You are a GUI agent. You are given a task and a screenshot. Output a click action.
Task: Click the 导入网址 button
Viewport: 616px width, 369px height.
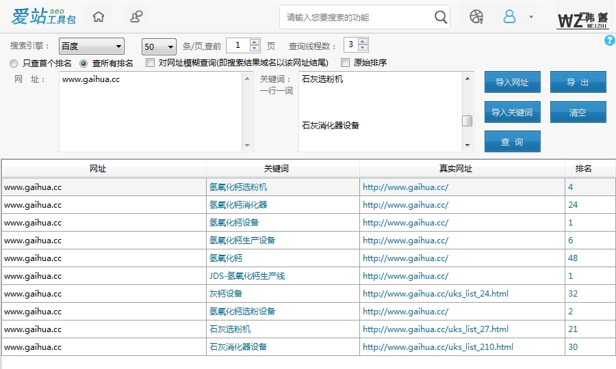tap(512, 82)
